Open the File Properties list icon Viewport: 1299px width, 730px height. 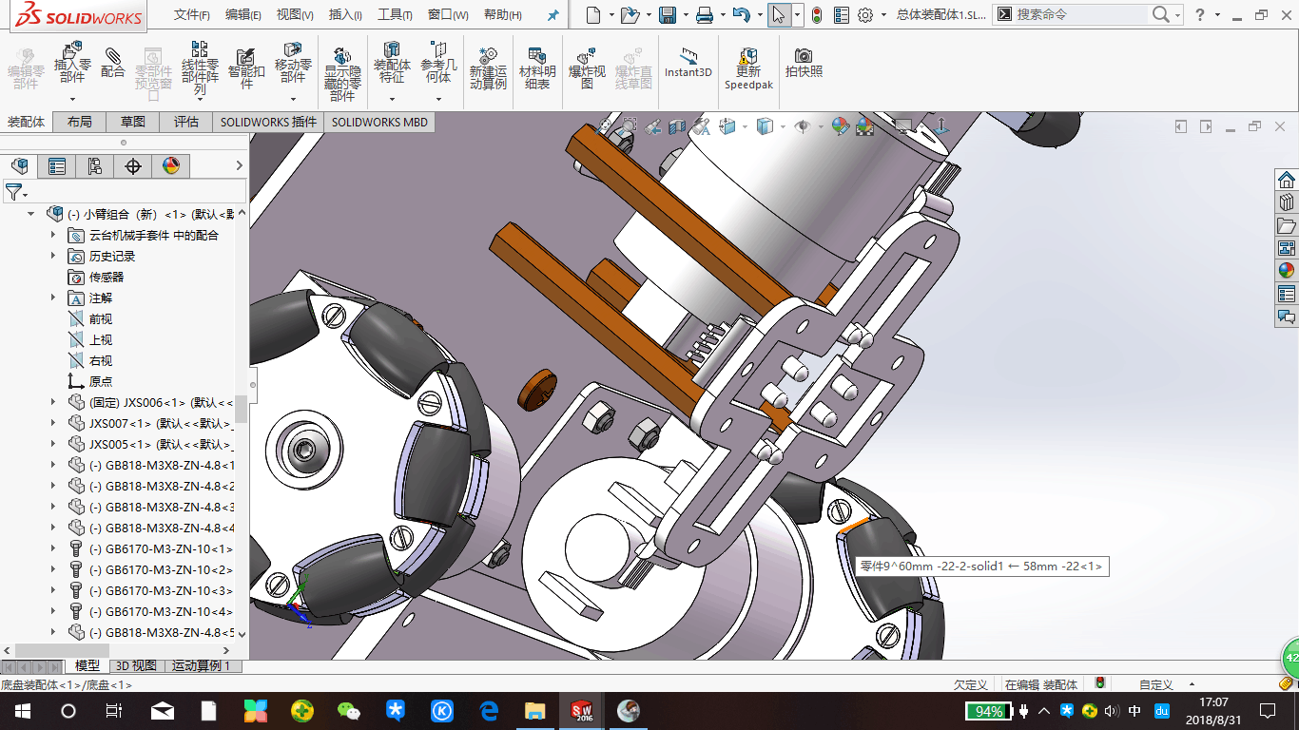tap(841, 15)
